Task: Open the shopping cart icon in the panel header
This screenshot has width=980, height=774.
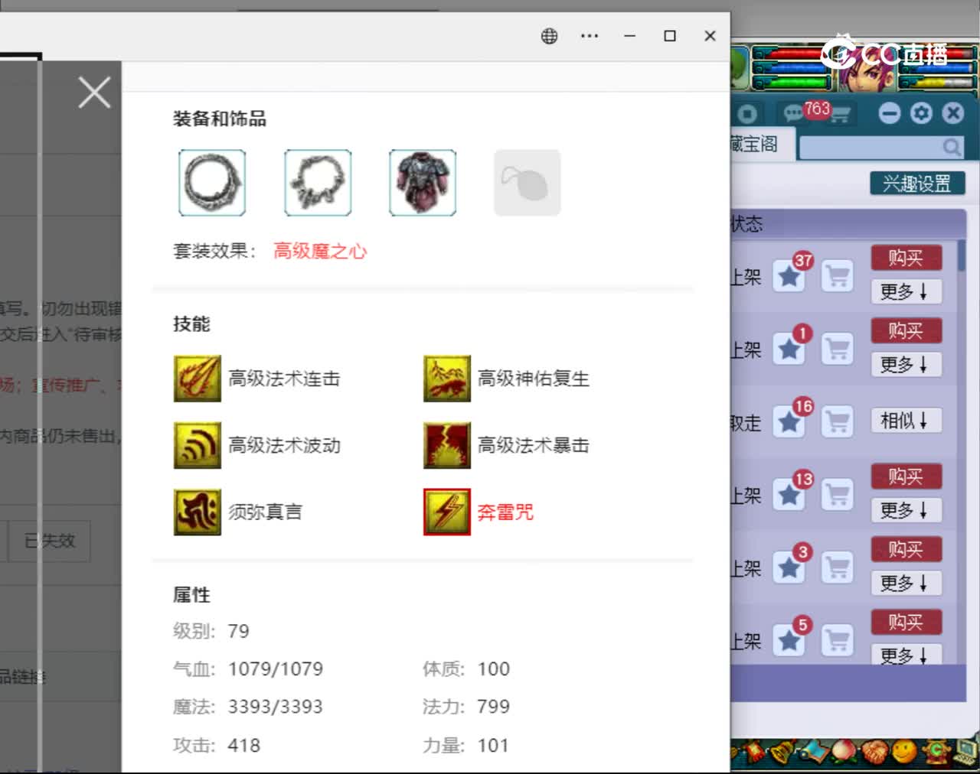Action: [841, 115]
